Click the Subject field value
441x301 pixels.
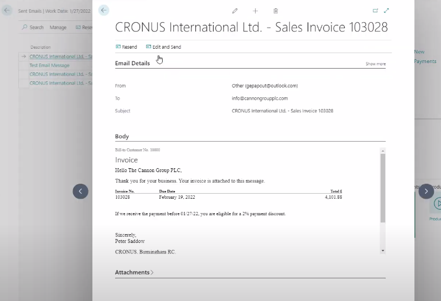tap(282, 111)
